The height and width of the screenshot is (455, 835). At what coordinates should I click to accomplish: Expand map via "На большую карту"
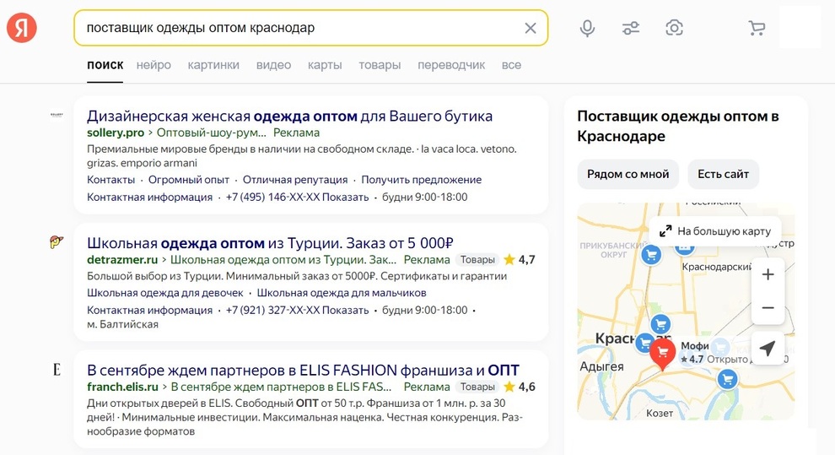715,230
